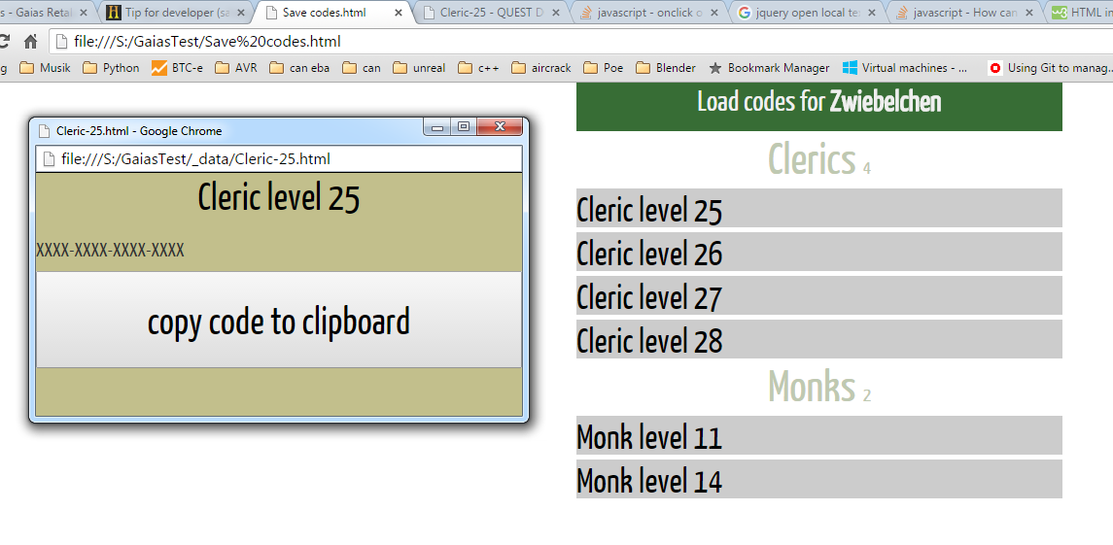Open the Cleric-25 QUEST tab

(x=490, y=12)
